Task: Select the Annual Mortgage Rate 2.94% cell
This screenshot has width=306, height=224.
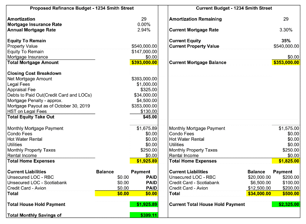Action: [144, 30]
